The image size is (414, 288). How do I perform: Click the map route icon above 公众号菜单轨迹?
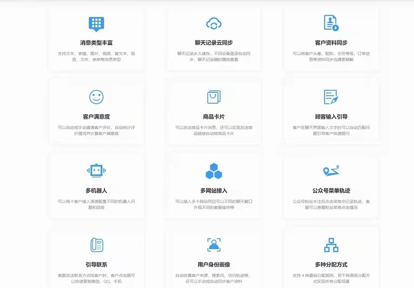[331, 171]
